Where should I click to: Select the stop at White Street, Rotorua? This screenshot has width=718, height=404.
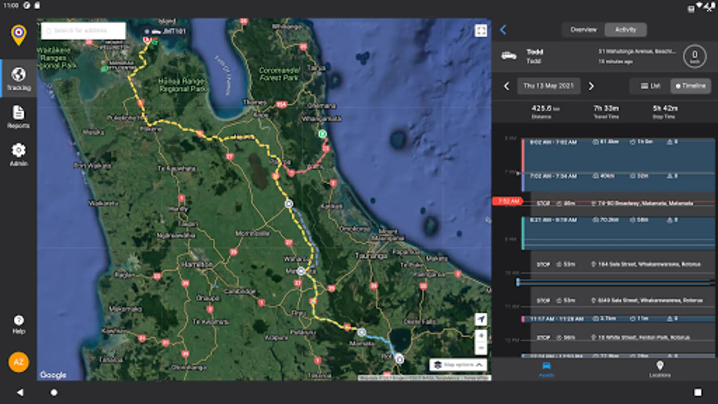pyautogui.click(x=623, y=337)
